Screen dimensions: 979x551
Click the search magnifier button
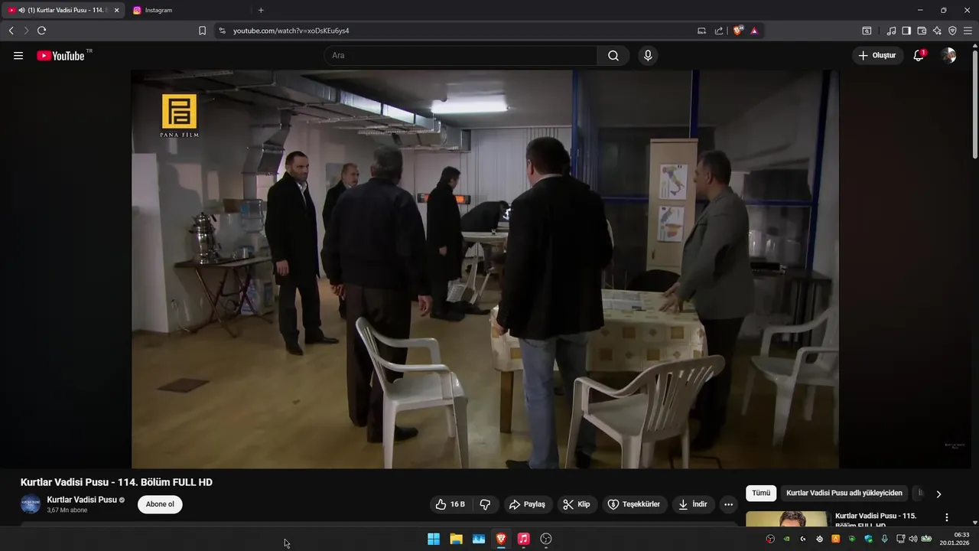pyautogui.click(x=613, y=56)
